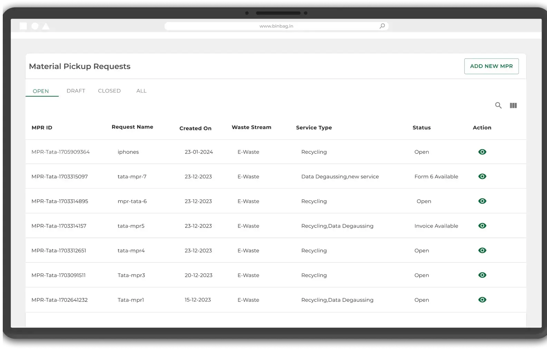547x349 pixels.
Task: Click the www.binbag.in address bar
Action: pos(276,26)
